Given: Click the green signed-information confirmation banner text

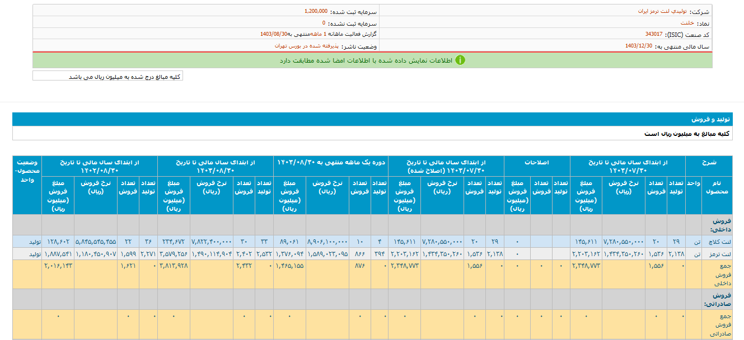Looking at the screenshot, I should (x=365, y=60).
